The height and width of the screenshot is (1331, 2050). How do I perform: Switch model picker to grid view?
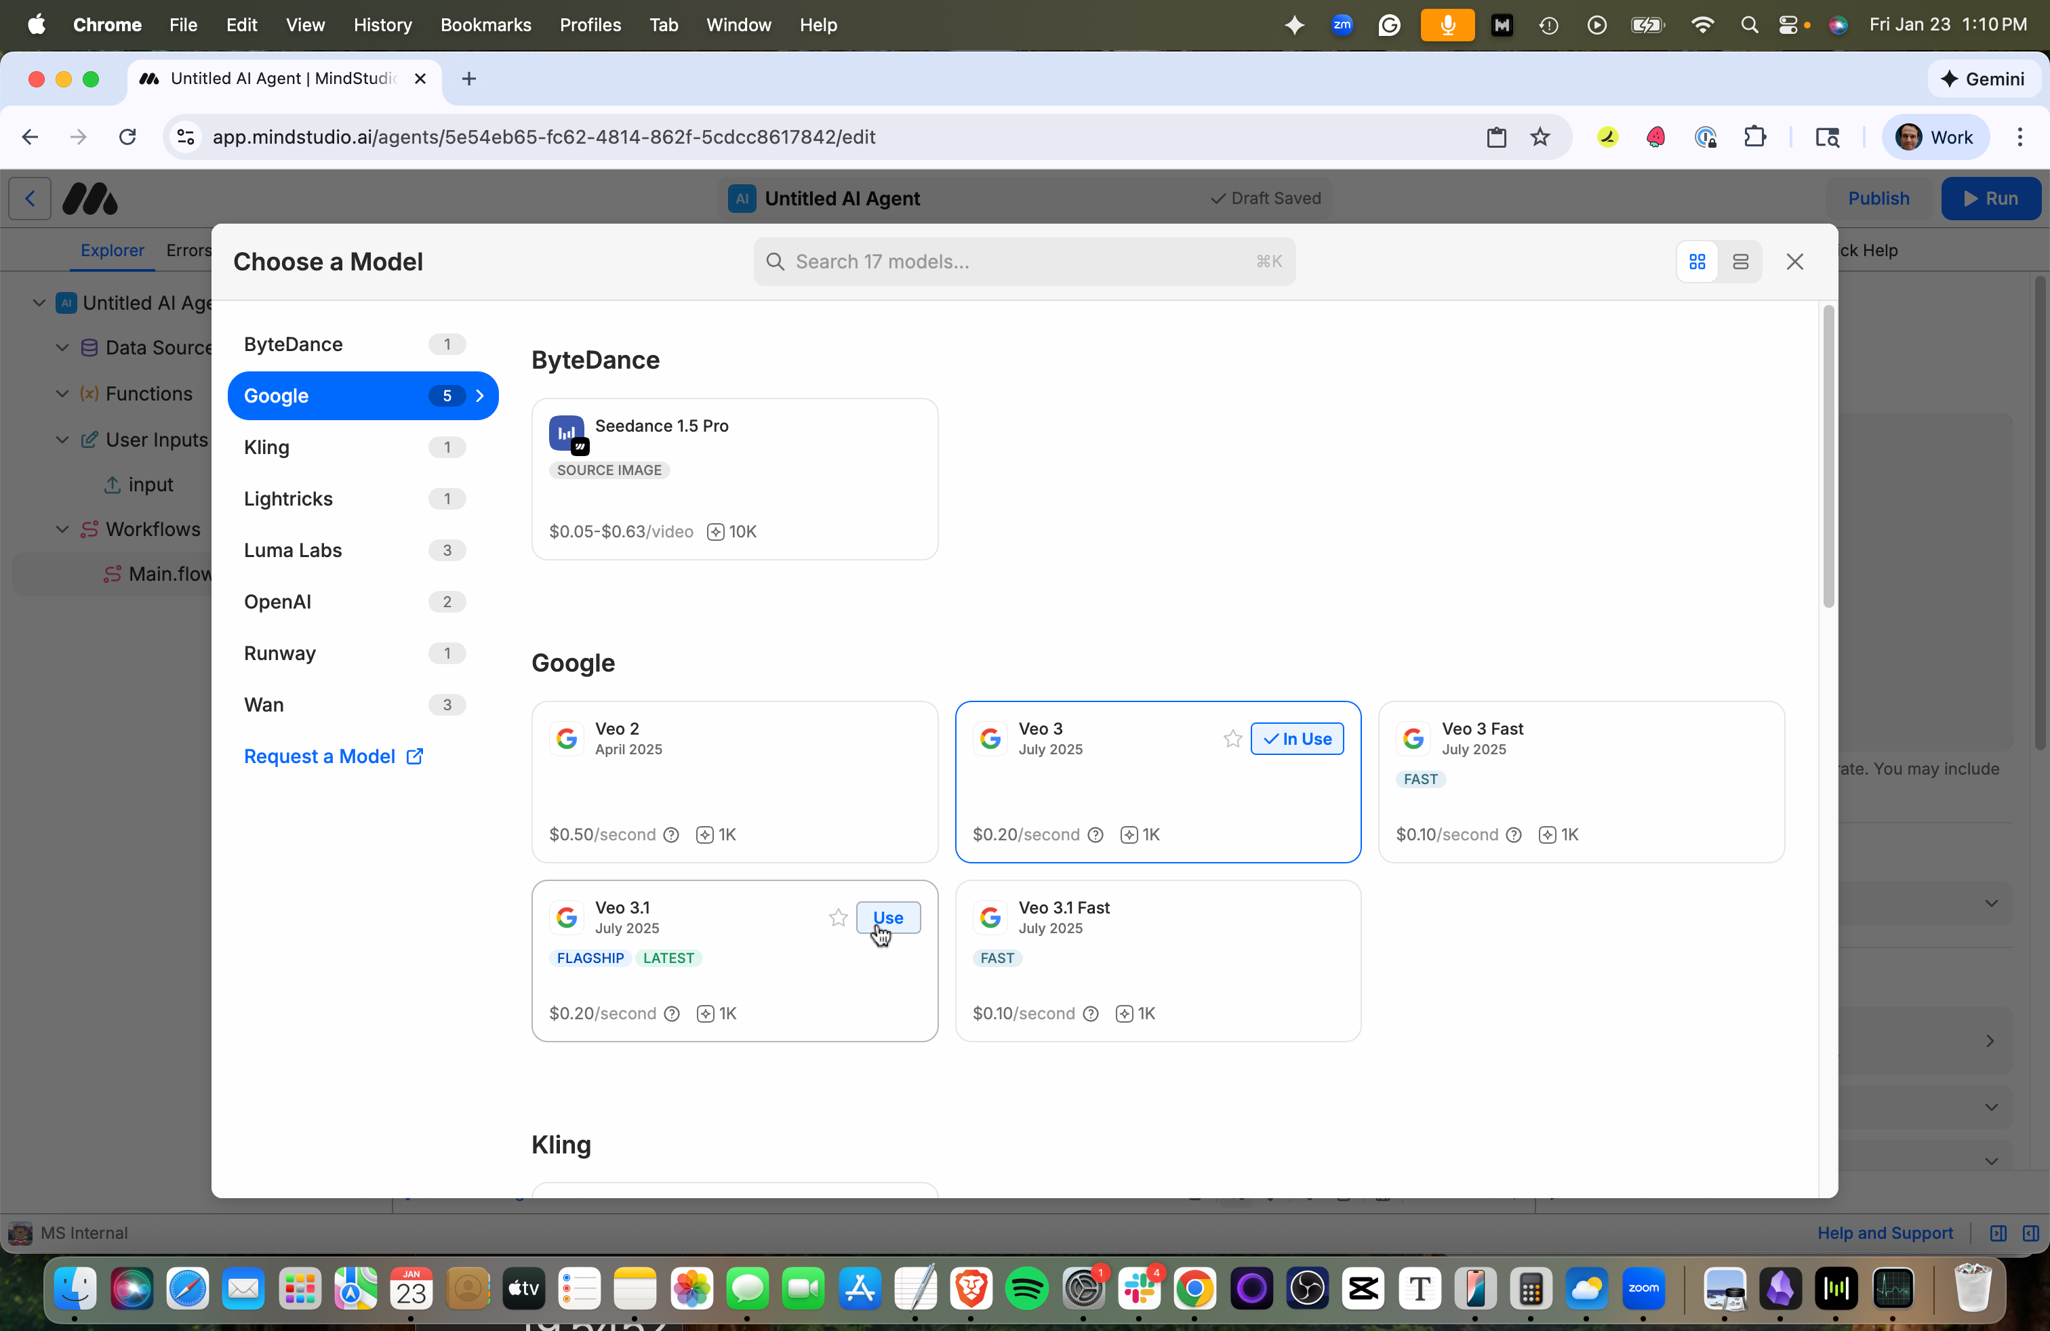click(x=1696, y=261)
